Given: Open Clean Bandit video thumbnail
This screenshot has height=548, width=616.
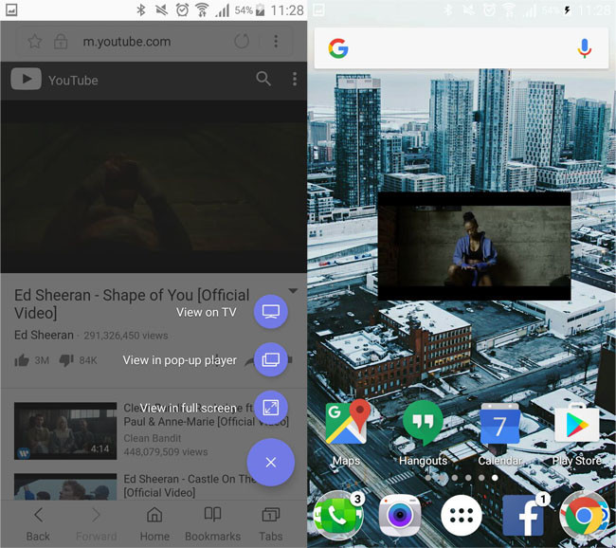Looking at the screenshot, I should pos(65,430).
